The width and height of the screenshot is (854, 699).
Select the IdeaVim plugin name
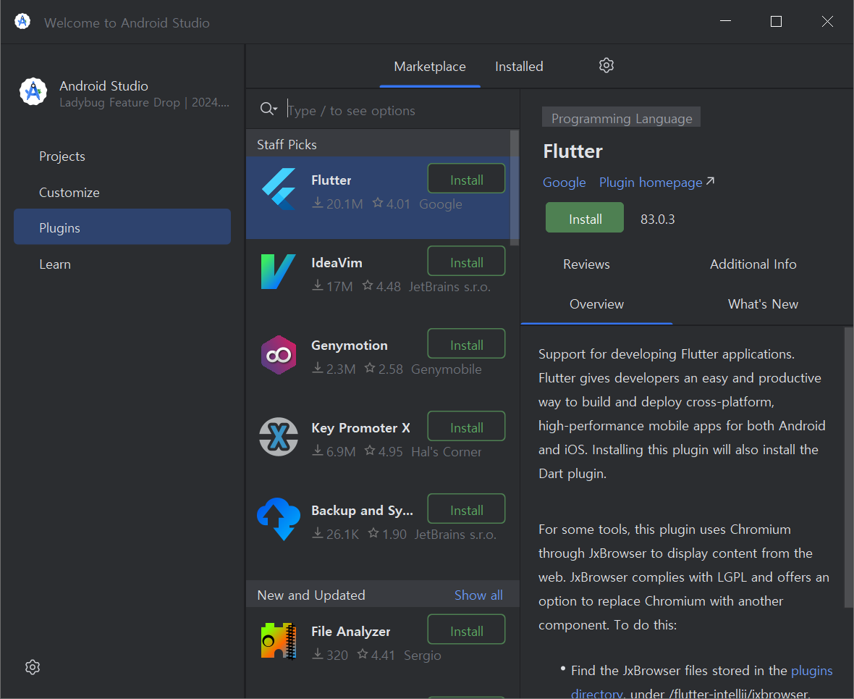pyautogui.click(x=337, y=263)
